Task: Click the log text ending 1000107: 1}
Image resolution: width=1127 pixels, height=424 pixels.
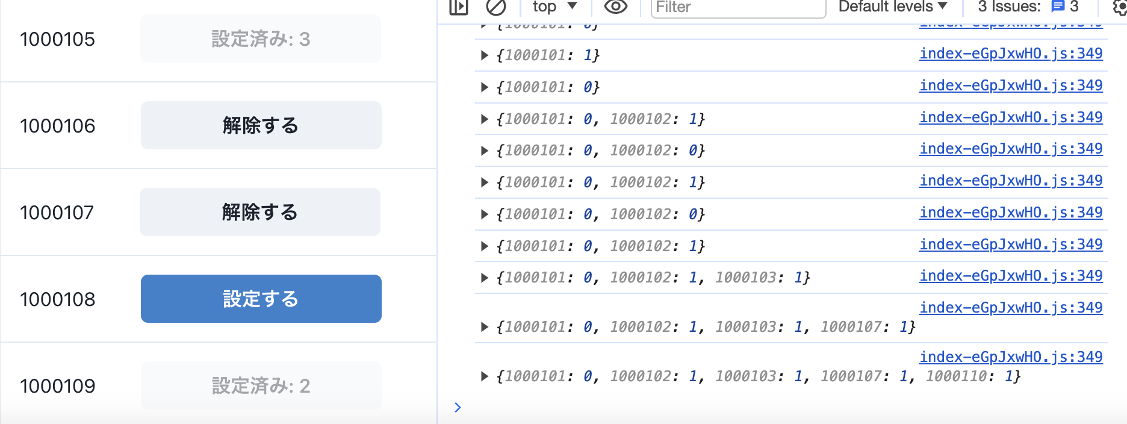Action: pos(706,327)
